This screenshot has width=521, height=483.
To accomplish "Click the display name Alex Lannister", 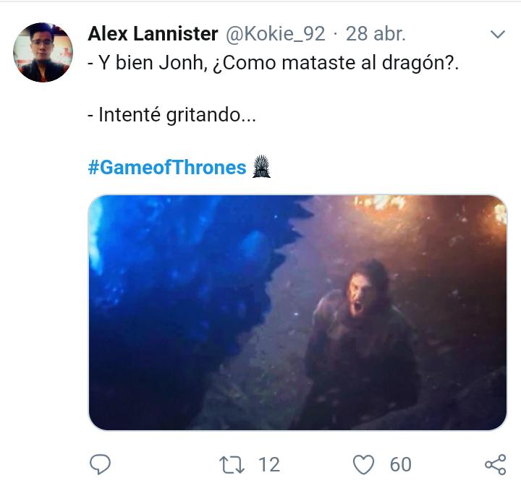I will pyautogui.click(x=153, y=33).
